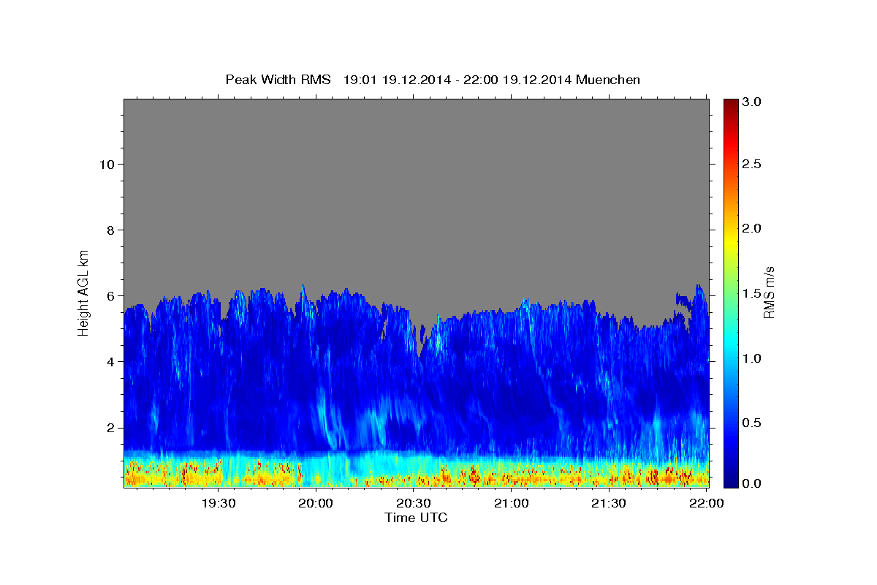This screenshot has width=877, height=585.
Task: Click the colorbar value 0.5
Action: click(x=753, y=422)
